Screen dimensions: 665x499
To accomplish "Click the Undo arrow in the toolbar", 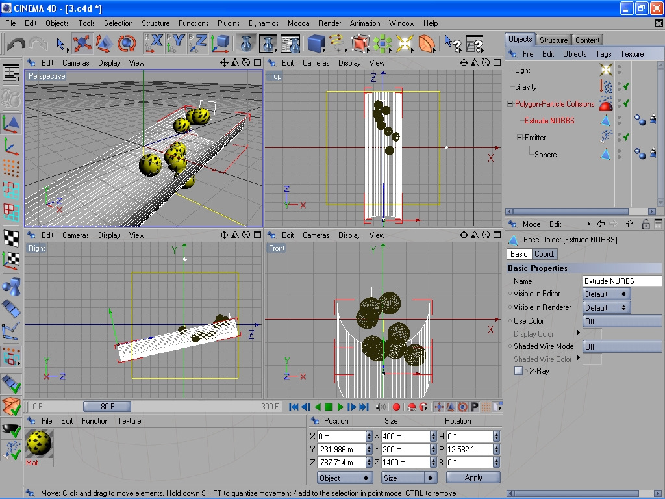I will coord(16,44).
